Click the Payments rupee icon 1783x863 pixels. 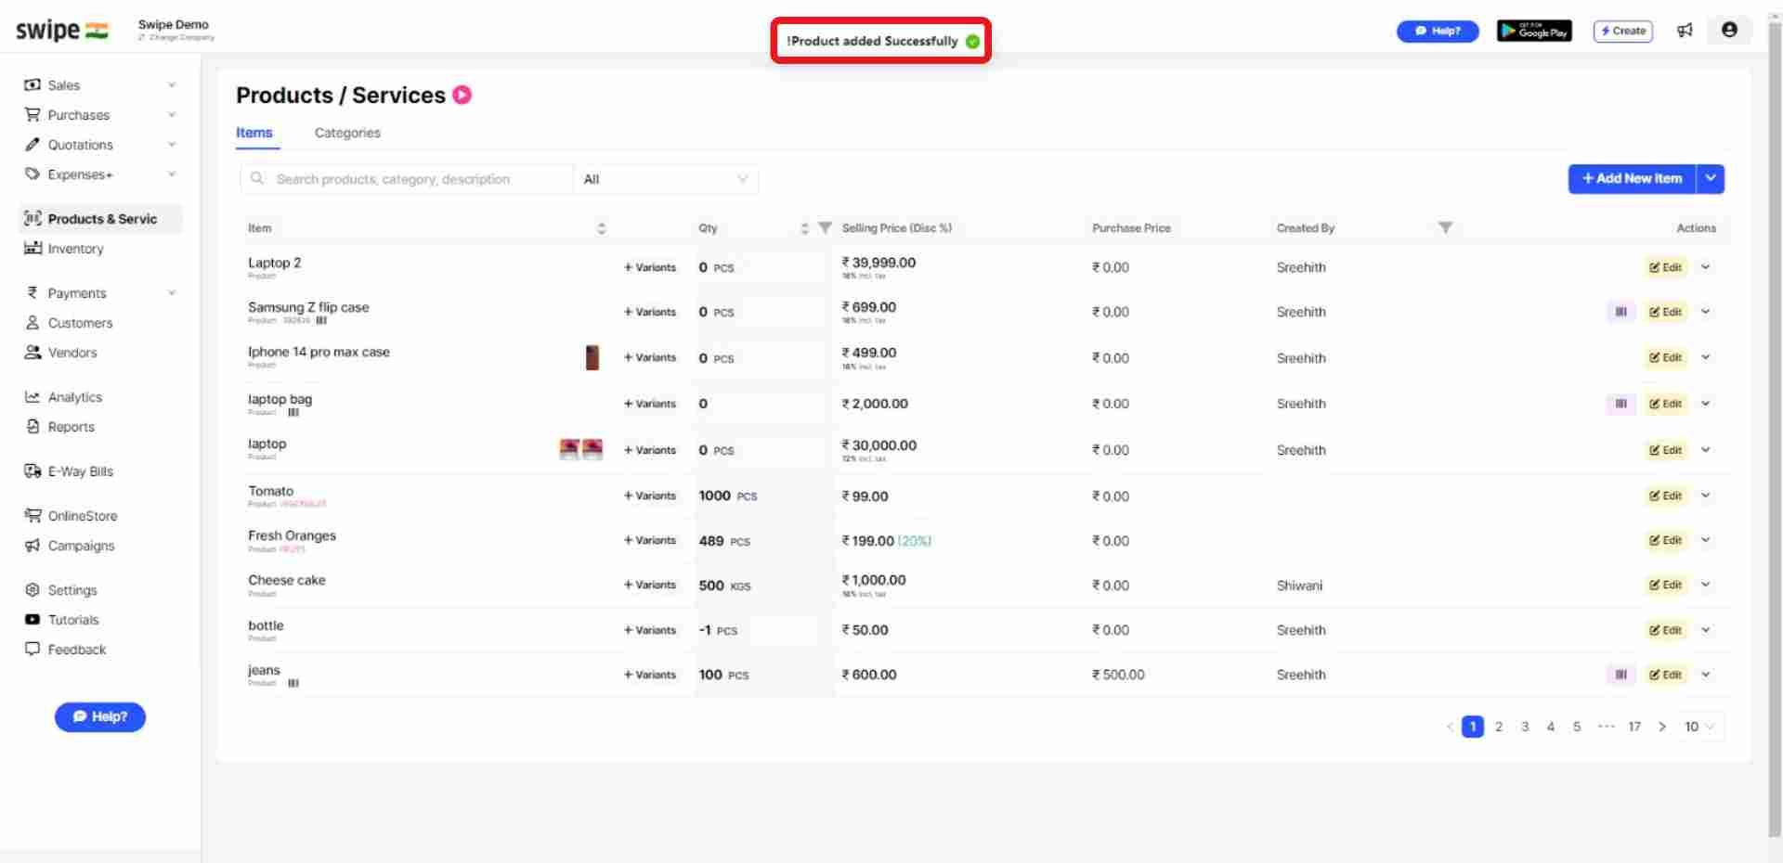[33, 293]
